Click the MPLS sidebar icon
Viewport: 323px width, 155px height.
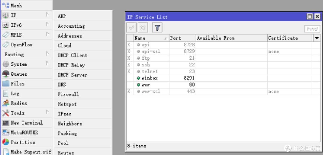pyautogui.click(x=6, y=35)
